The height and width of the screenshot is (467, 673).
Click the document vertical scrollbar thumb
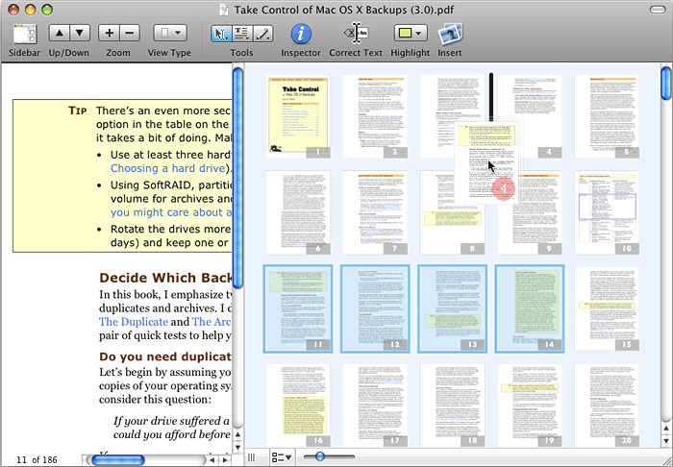[237, 178]
